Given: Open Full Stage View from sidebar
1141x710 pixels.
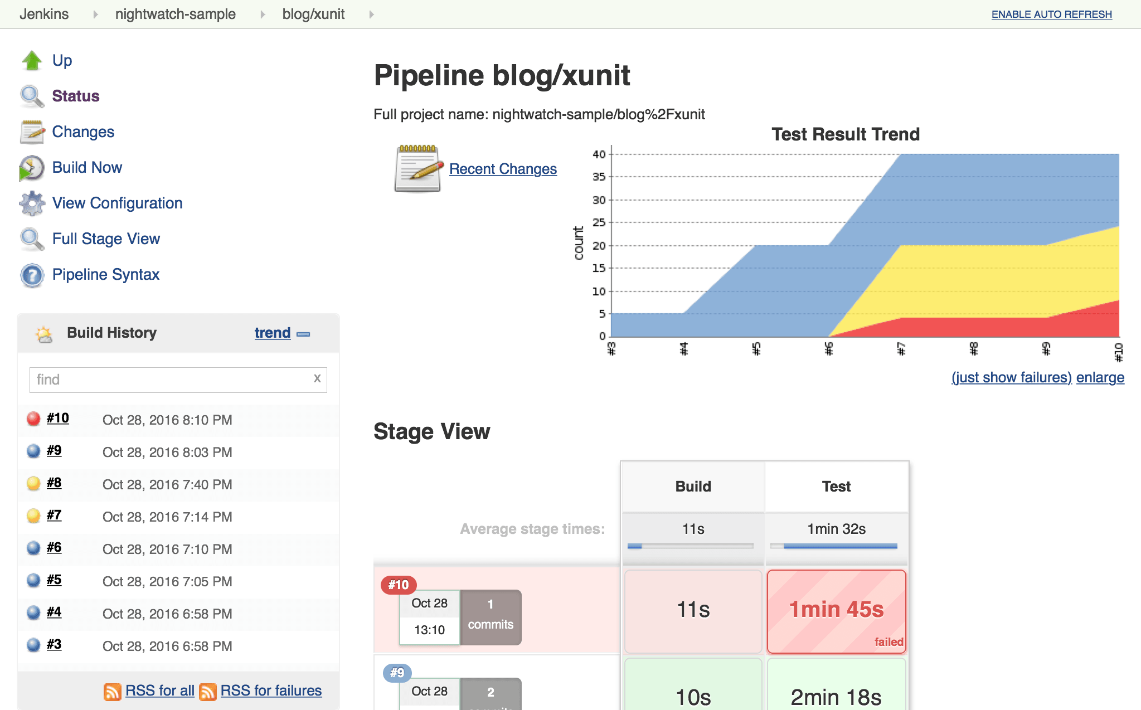Looking at the screenshot, I should [x=106, y=239].
